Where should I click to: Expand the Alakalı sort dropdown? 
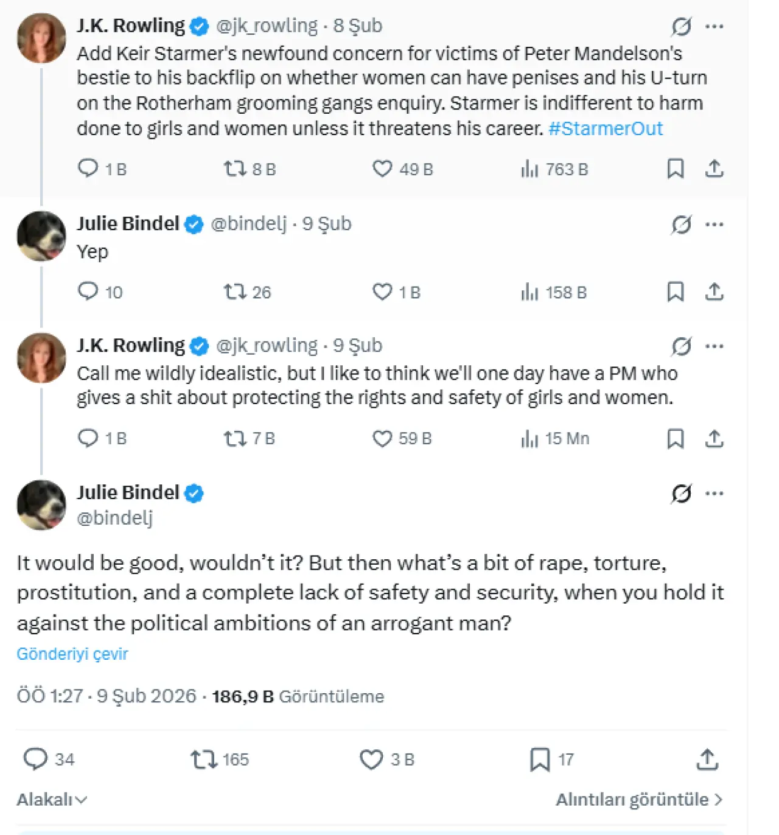[x=52, y=799]
